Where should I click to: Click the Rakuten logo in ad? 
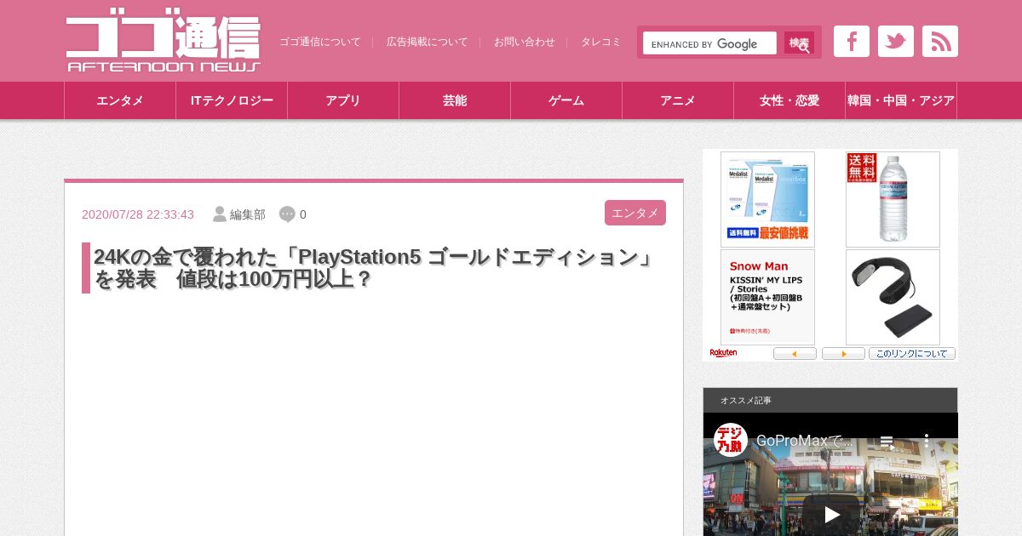coord(723,353)
